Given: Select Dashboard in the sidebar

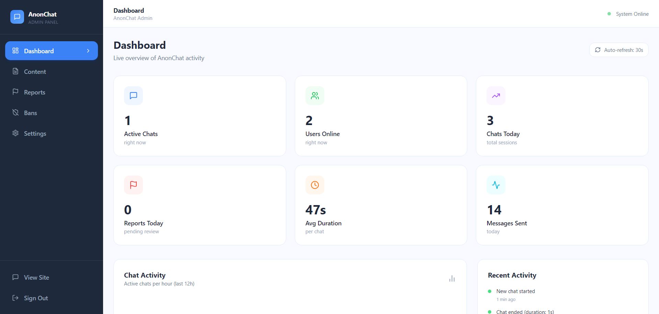Looking at the screenshot, I should 39,51.
